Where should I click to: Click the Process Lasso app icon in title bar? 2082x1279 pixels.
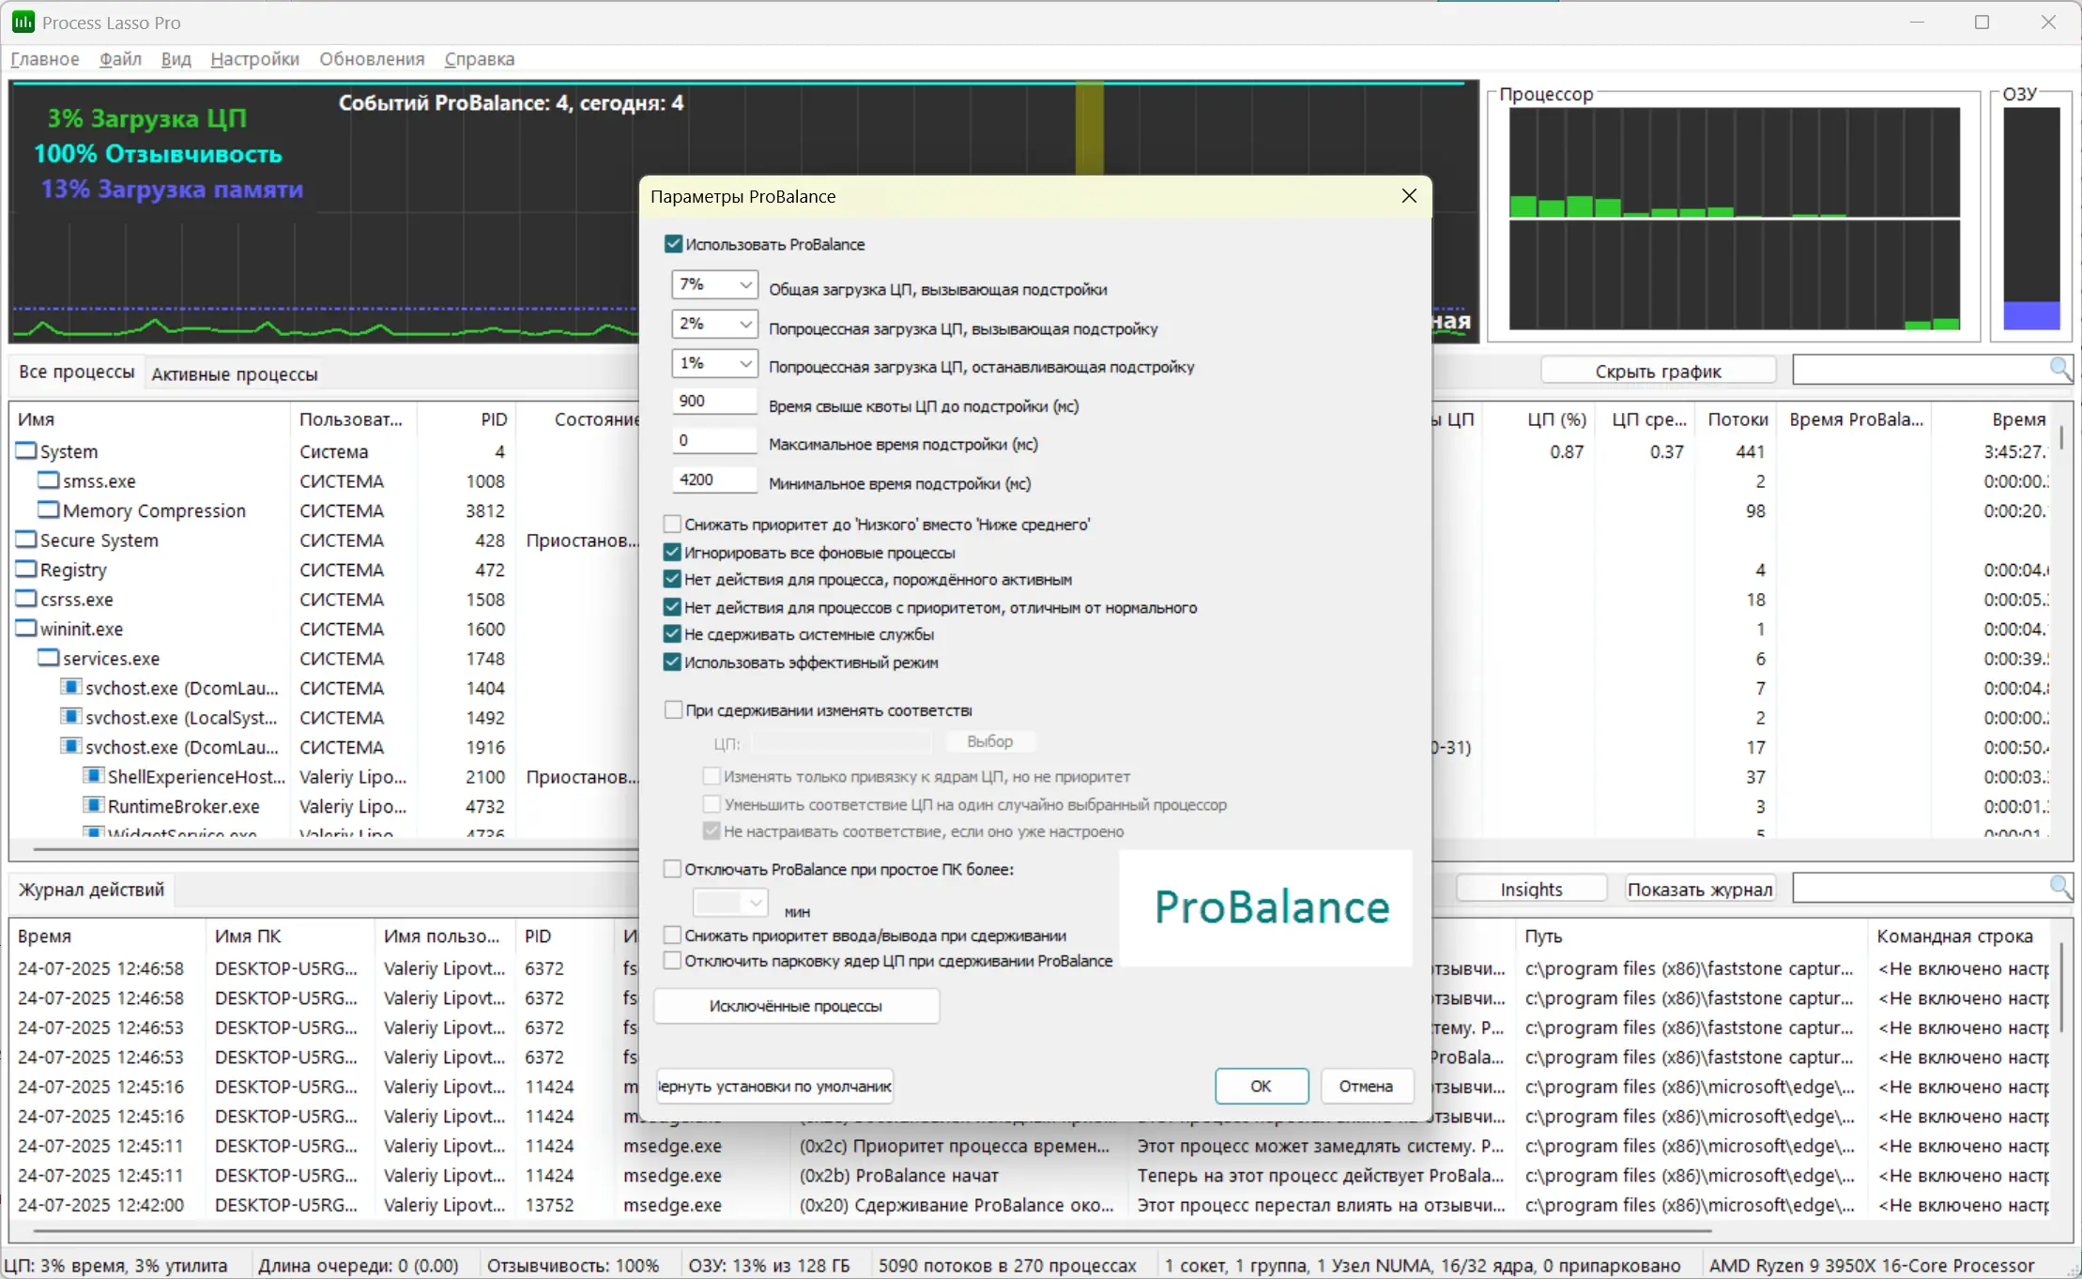(23, 22)
